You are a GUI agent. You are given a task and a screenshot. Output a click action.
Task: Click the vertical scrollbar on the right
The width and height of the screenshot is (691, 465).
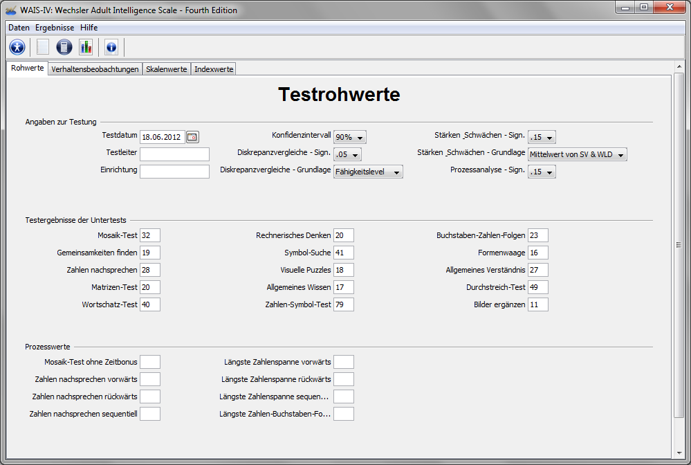[679, 244]
